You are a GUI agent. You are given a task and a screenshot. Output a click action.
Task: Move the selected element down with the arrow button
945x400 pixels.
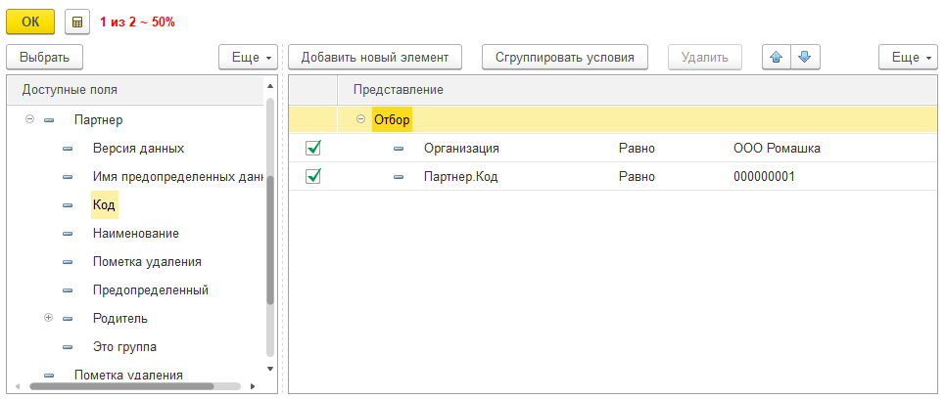(x=804, y=57)
